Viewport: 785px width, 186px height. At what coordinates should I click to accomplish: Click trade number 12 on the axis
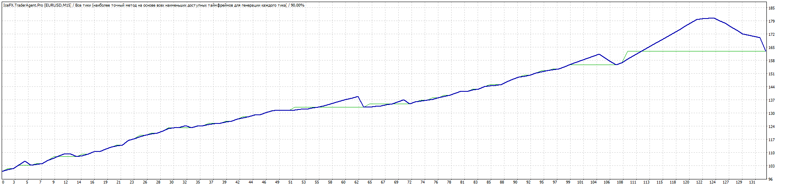(x=66, y=182)
